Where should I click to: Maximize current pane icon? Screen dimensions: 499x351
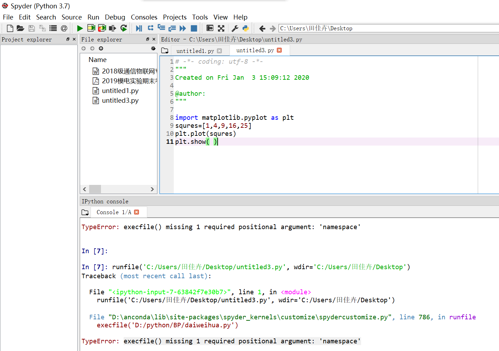tap(210, 28)
